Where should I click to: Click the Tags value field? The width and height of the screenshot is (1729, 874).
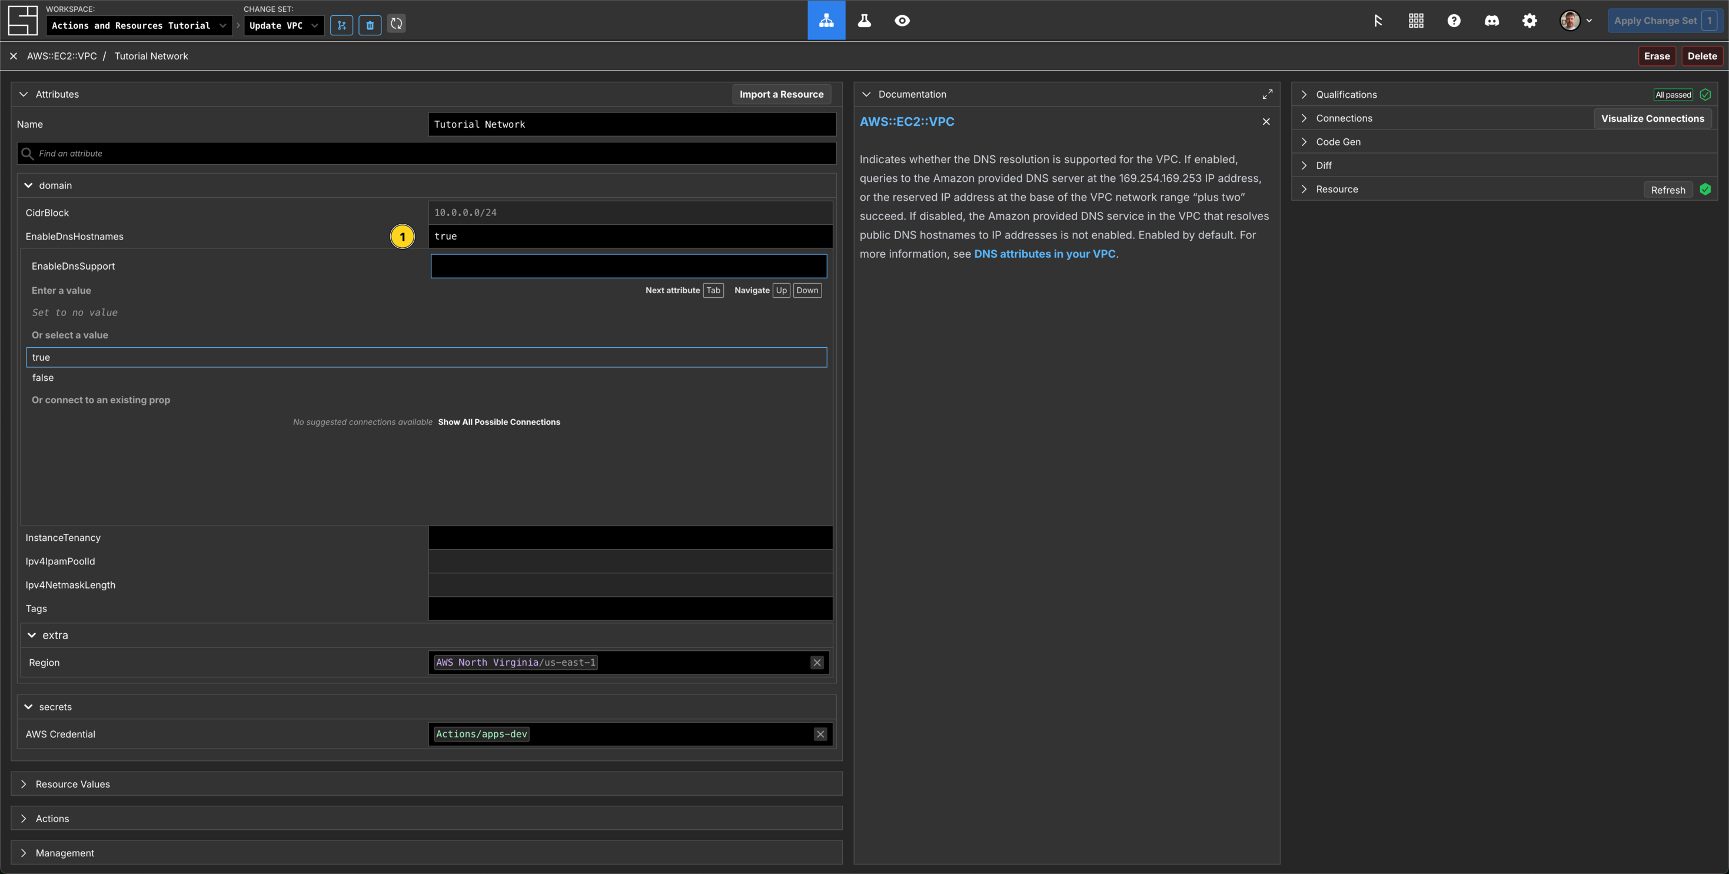pos(630,608)
